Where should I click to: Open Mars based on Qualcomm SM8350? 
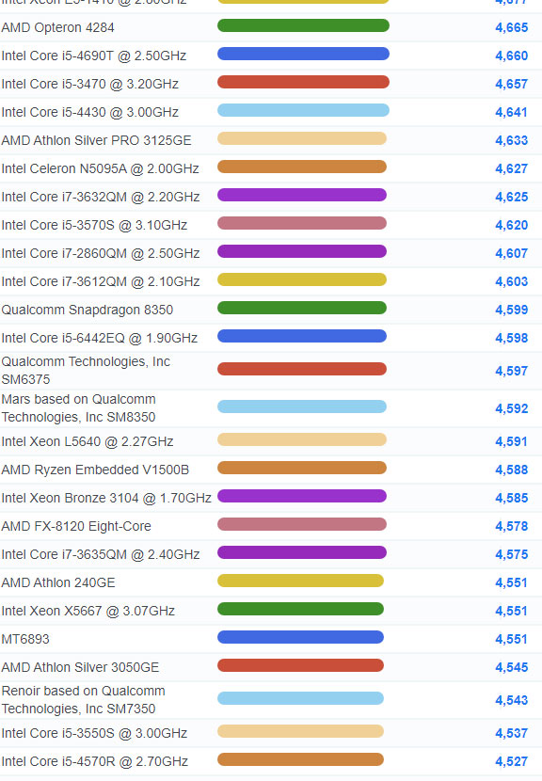click(x=79, y=408)
